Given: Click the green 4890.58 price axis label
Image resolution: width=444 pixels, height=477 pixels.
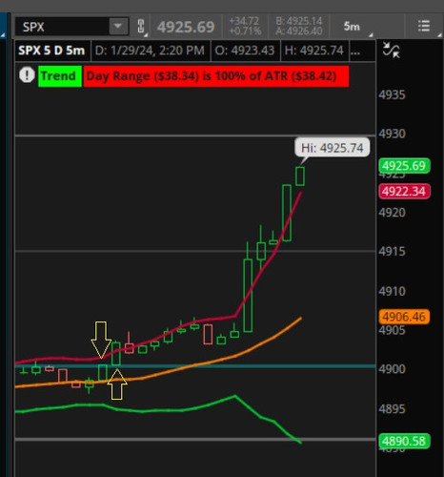Looking at the screenshot, I should tap(404, 441).
